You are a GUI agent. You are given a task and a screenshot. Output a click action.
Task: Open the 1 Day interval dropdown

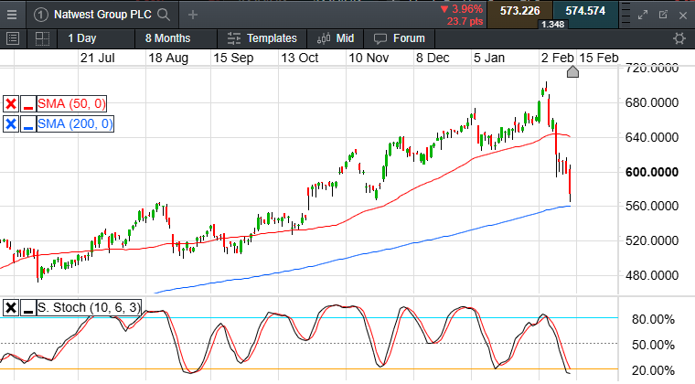81,38
